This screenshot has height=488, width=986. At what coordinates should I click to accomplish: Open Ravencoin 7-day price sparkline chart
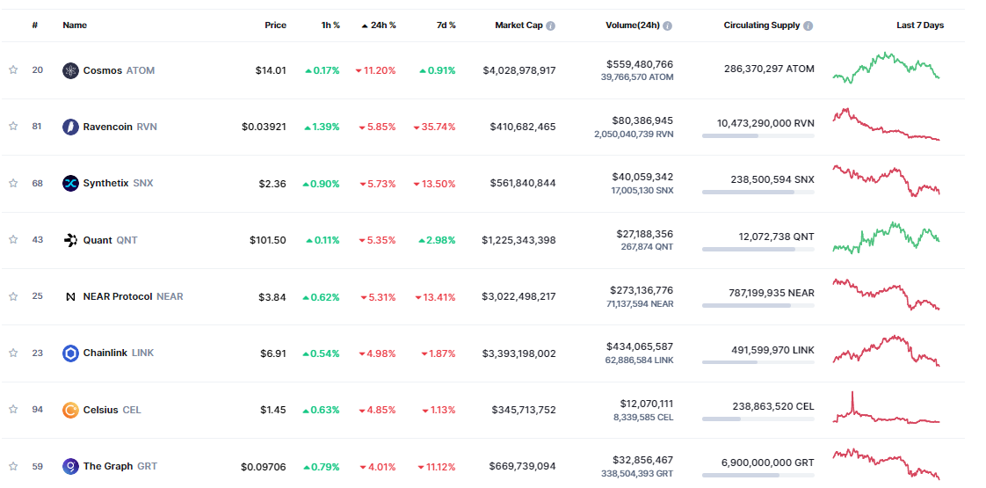tap(886, 124)
